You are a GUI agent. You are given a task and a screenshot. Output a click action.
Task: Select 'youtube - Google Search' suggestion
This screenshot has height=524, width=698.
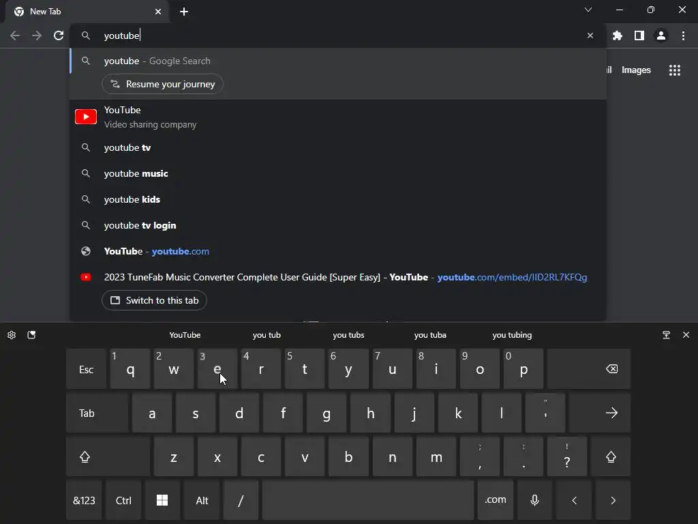pos(338,61)
